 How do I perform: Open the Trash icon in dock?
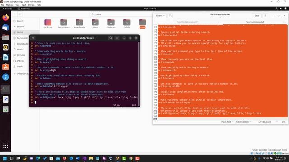(x=5, y=109)
